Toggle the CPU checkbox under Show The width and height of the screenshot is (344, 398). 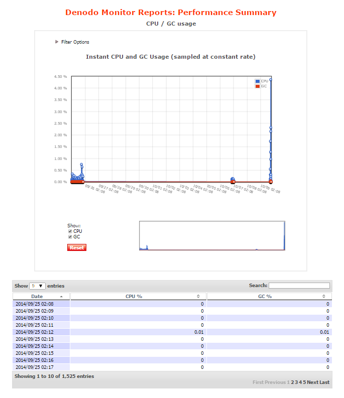coord(70,231)
